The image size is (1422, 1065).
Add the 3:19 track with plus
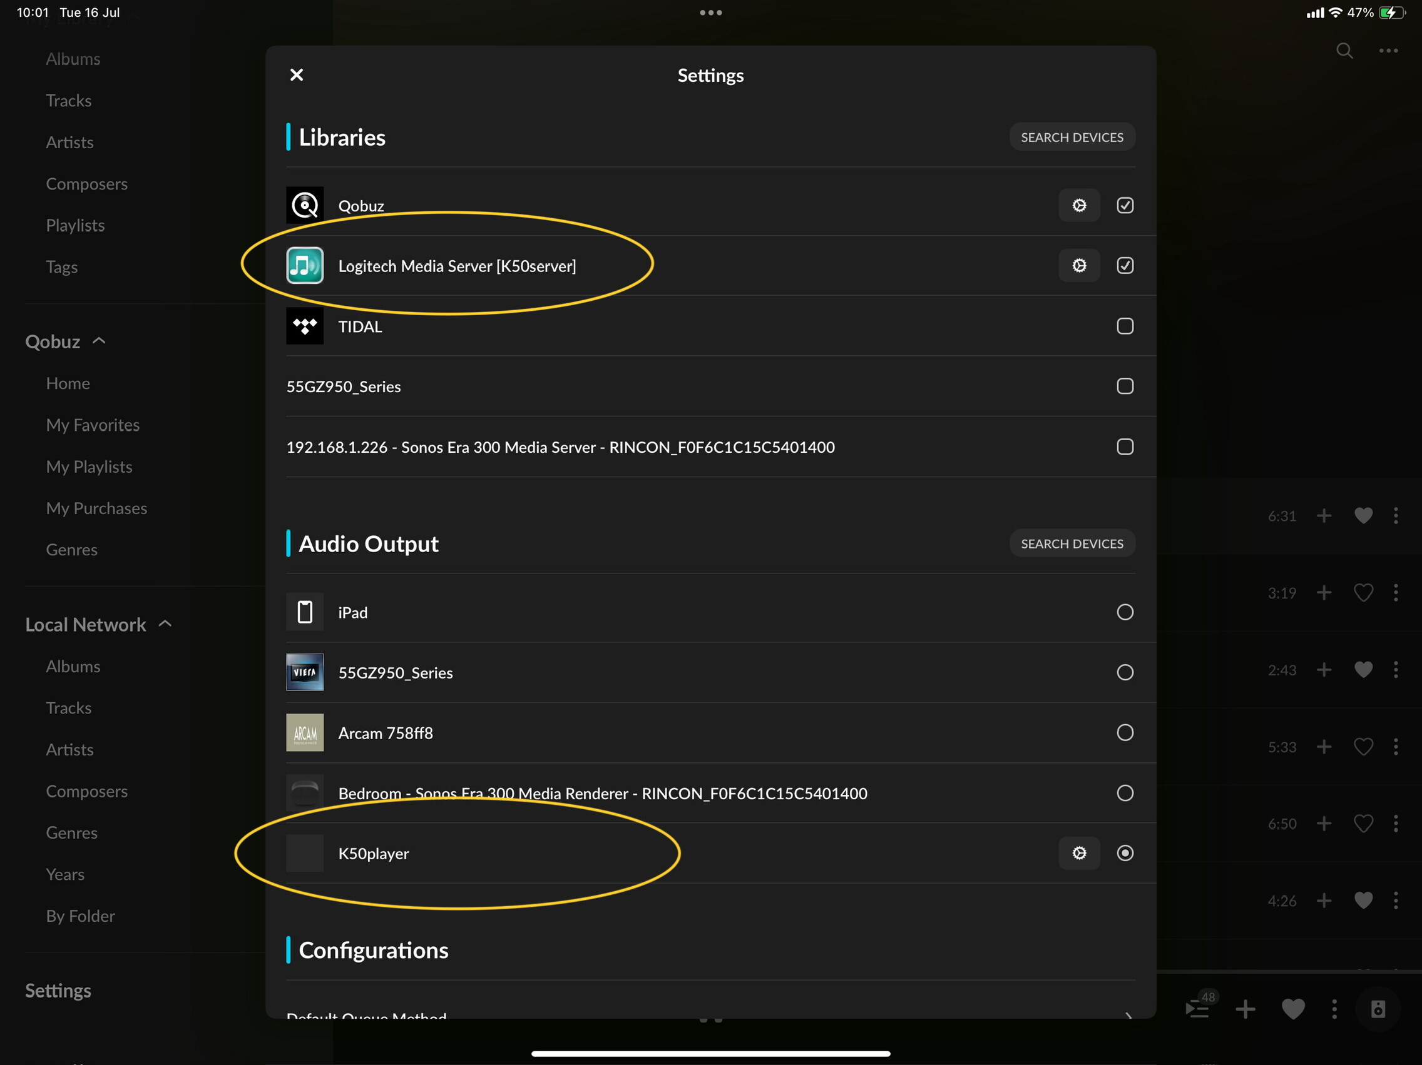tap(1324, 593)
